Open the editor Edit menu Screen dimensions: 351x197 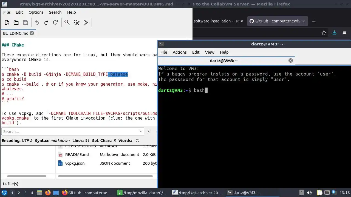click(19, 12)
